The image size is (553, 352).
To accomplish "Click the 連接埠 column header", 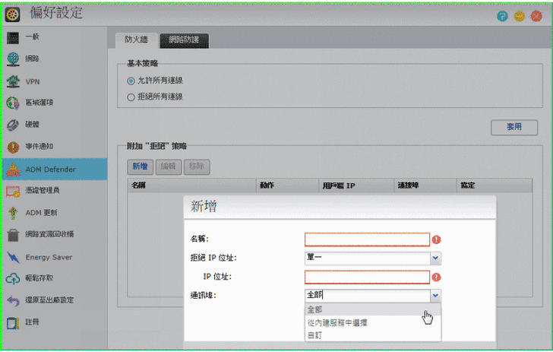I will pyautogui.click(x=425, y=186).
